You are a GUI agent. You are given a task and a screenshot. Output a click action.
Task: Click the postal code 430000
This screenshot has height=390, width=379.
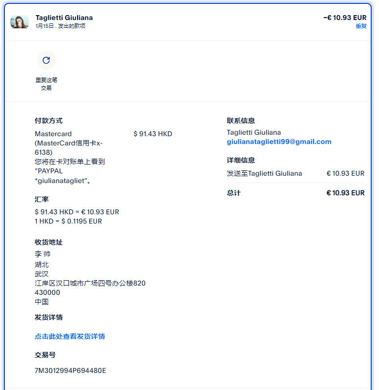[x=47, y=292]
